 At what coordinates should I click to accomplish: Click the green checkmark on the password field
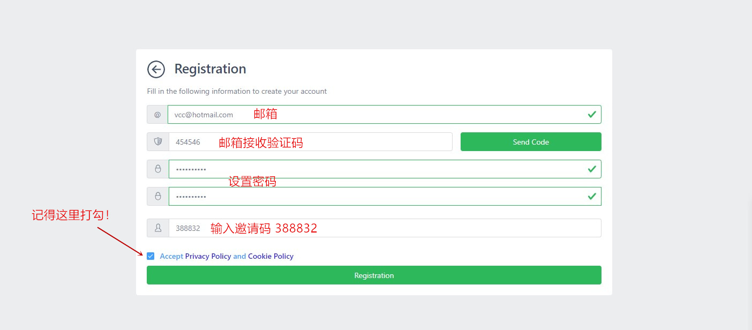pos(592,169)
